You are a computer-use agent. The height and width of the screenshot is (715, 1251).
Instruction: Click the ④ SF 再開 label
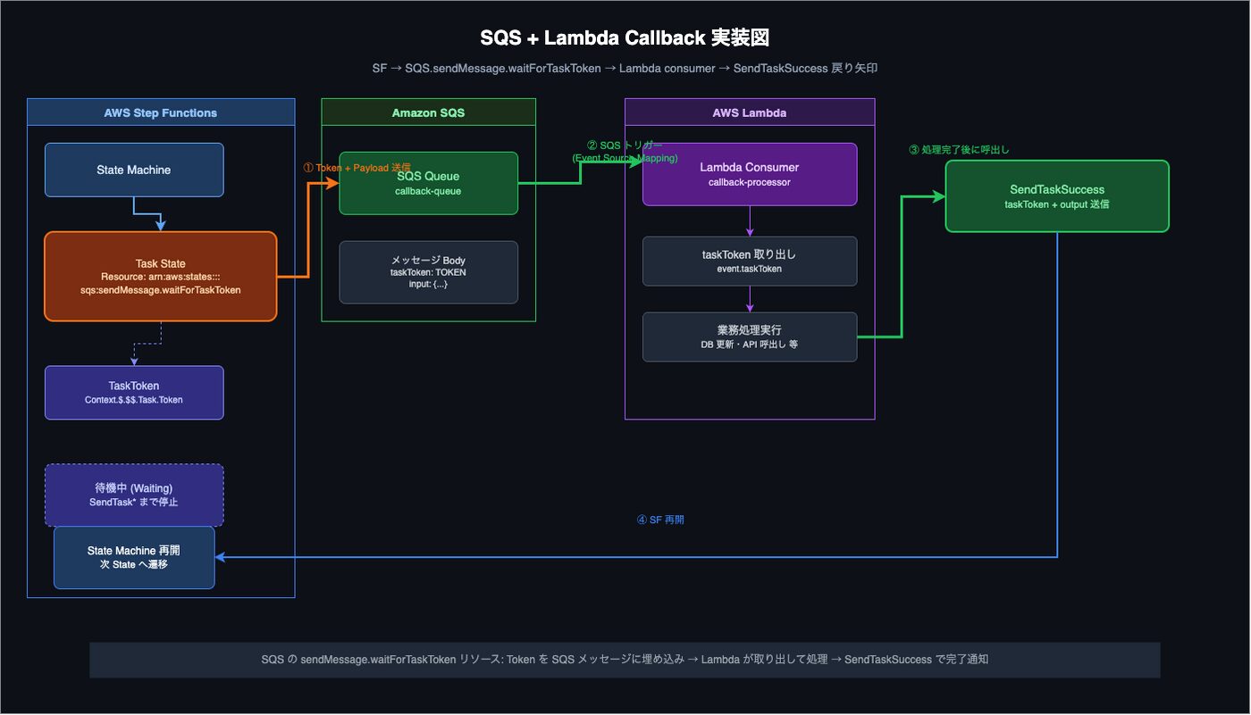point(660,520)
